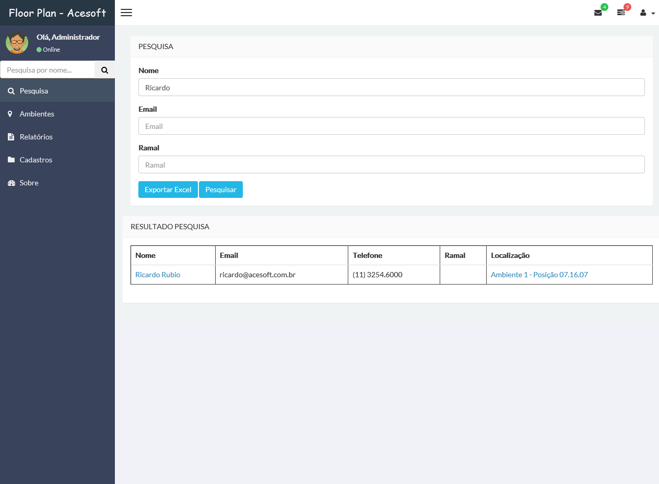Focus the sidebar 'Pesquisa por nome' field

[48, 70]
